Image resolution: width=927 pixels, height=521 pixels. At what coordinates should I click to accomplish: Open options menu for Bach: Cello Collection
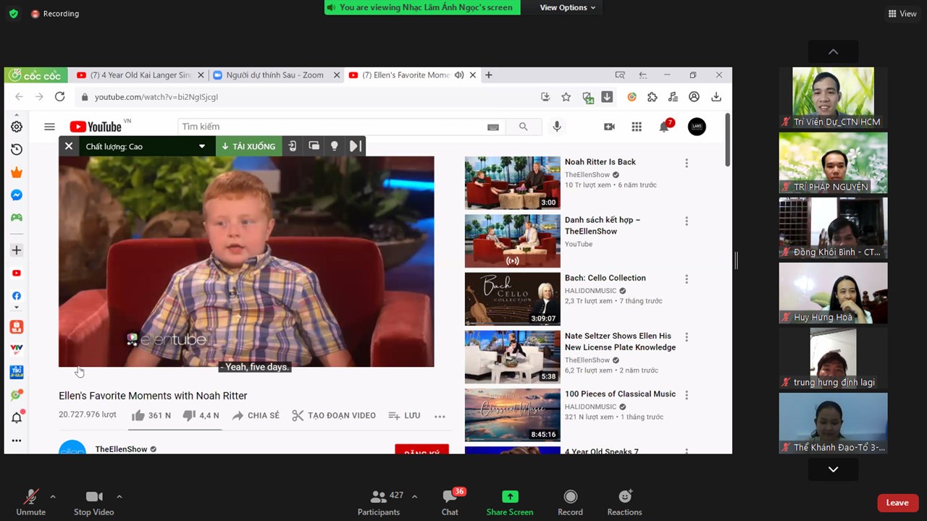click(x=687, y=279)
